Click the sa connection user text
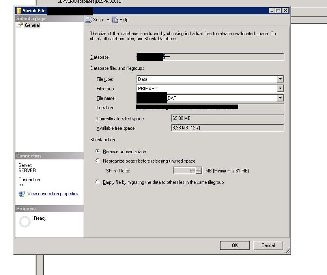 [x=21, y=185]
